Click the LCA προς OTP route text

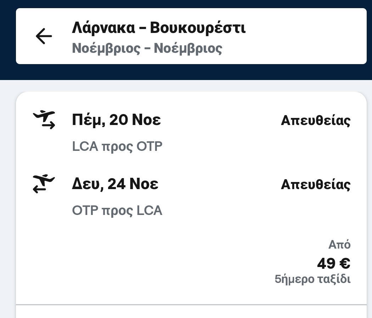click(x=117, y=147)
